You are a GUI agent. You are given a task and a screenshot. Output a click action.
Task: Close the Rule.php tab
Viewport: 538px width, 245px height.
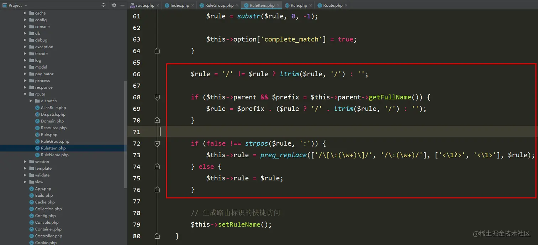(311, 5)
